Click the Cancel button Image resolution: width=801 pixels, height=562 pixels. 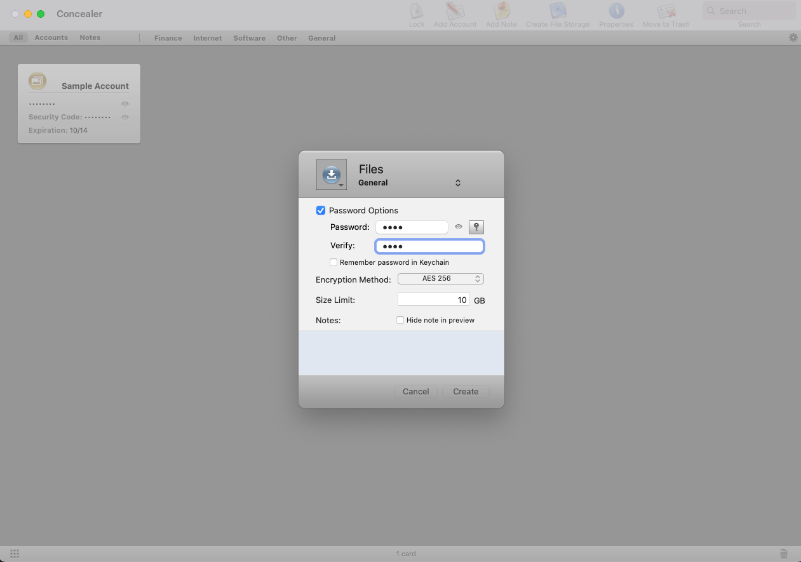click(416, 392)
